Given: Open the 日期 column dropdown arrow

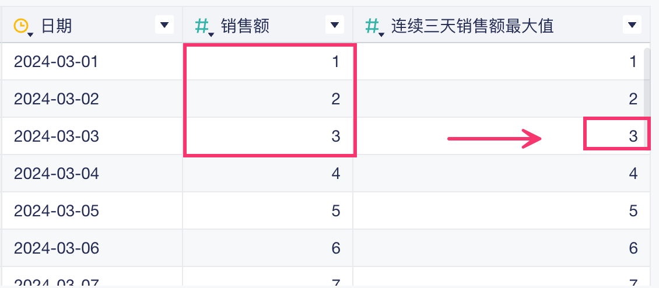Looking at the screenshot, I should [164, 24].
